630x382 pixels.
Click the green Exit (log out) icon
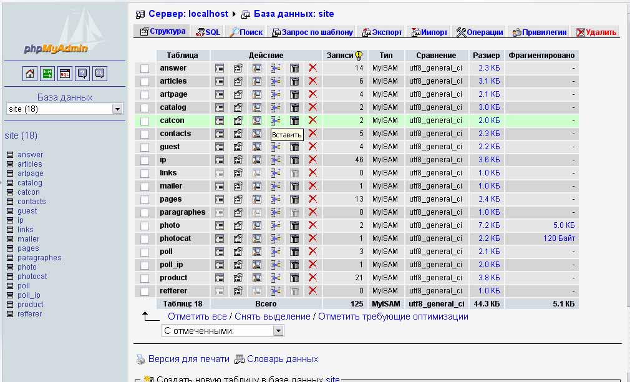pyautogui.click(x=47, y=74)
